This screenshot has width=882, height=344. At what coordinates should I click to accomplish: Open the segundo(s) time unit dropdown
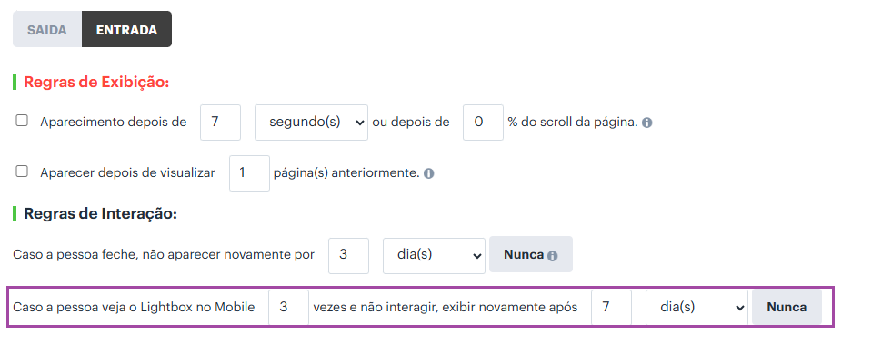[x=312, y=123]
